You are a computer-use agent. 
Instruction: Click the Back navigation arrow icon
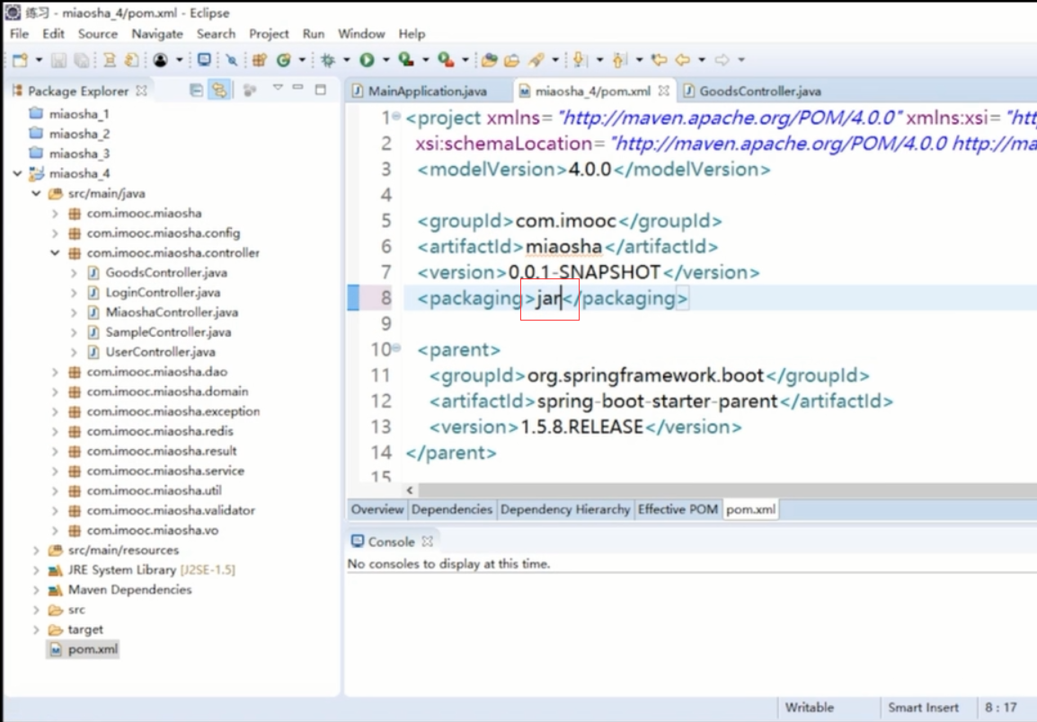[682, 60]
